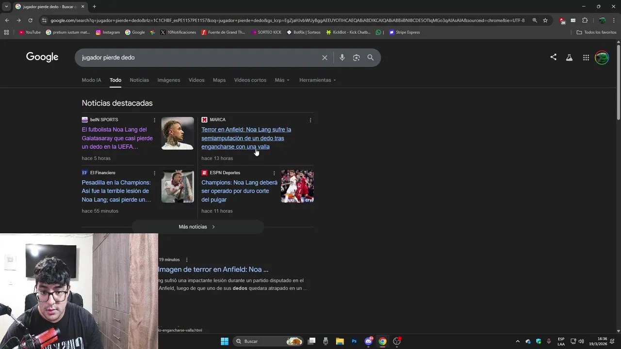Open ESPN Deportes Noa Lang operado article
621x349 pixels.
pyautogui.click(x=239, y=191)
